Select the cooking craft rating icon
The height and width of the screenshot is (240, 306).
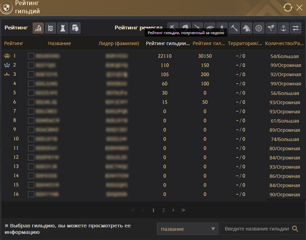click(210, 26)
